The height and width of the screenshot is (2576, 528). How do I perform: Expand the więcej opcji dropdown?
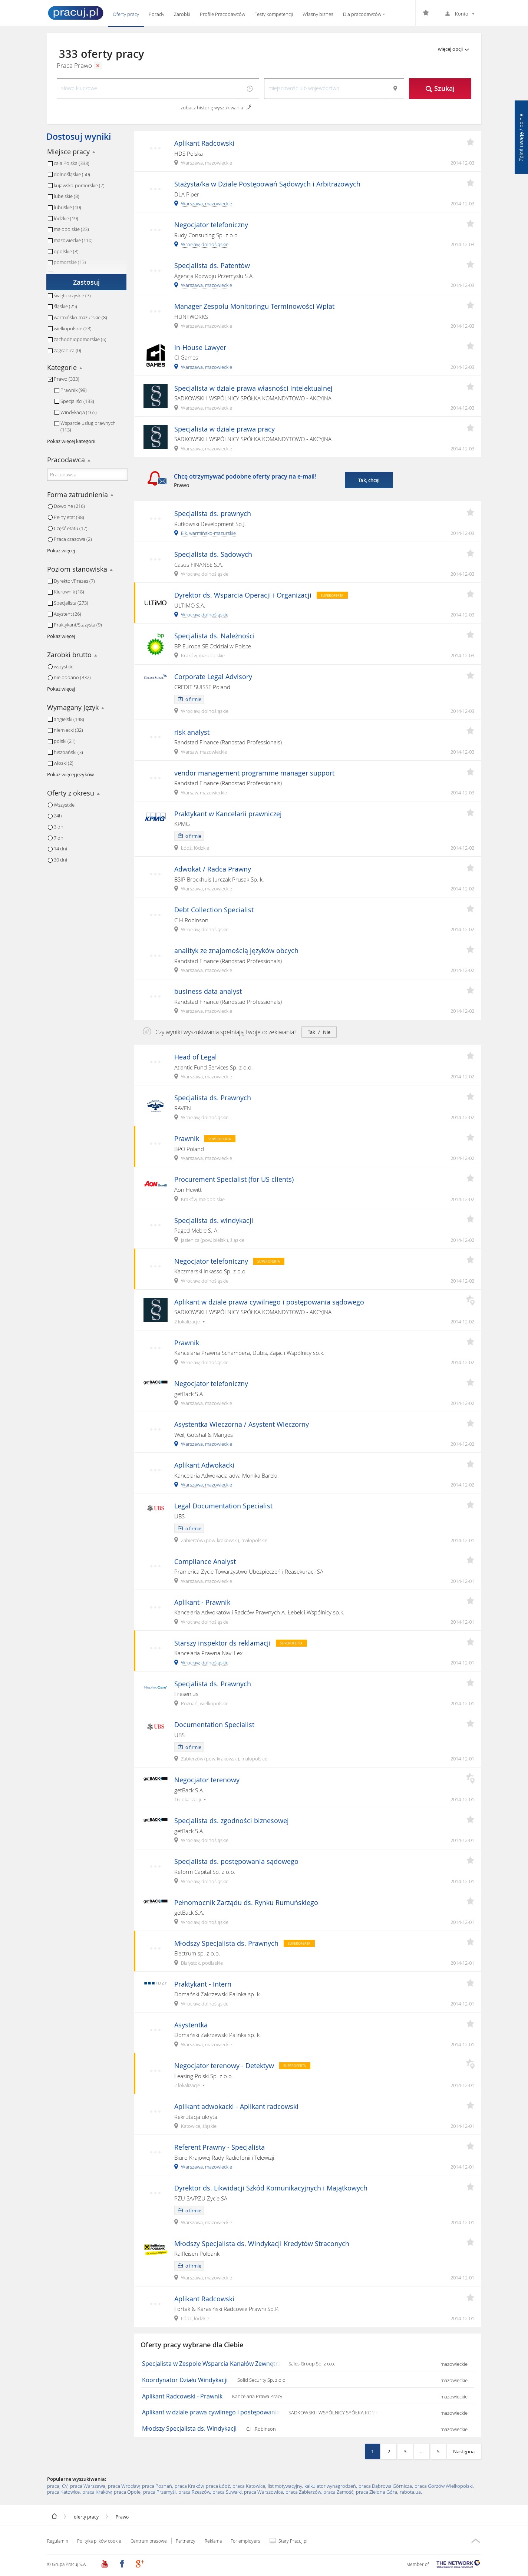click(453, 49)
